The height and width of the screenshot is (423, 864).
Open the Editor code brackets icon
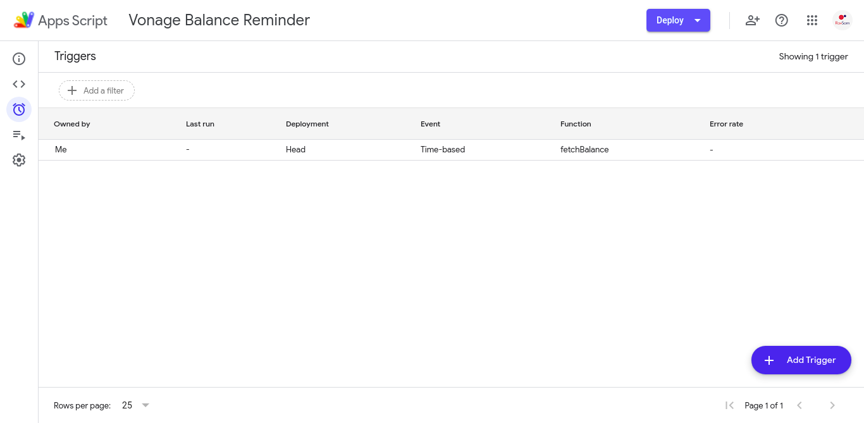(19, 84)
